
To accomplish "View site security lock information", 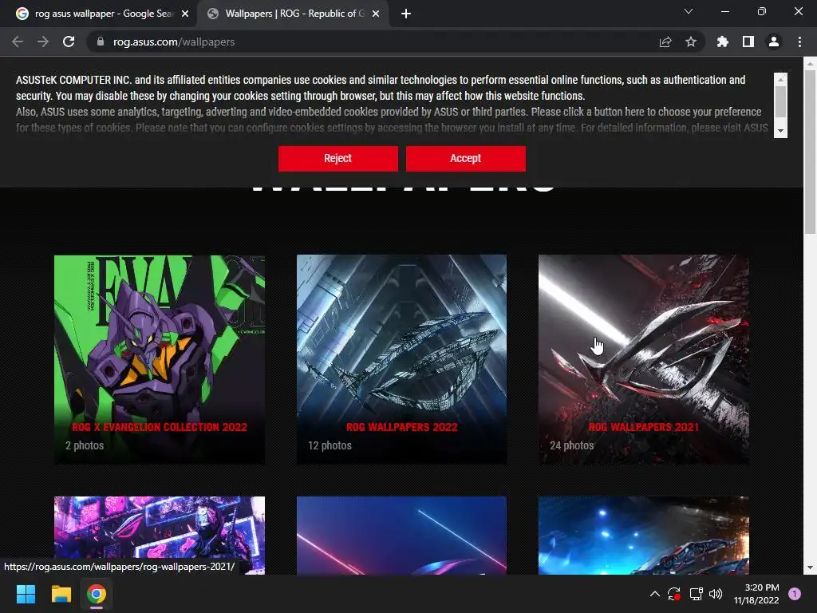I will click(x=101, y=42).
